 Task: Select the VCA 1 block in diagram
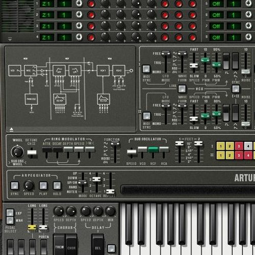pyautogui.click(x=103, y=70)
